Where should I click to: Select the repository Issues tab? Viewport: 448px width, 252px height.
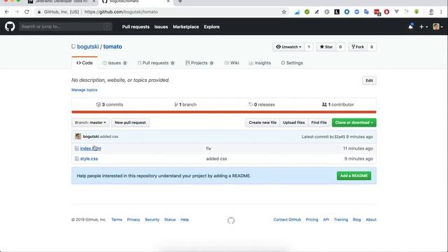115,63
